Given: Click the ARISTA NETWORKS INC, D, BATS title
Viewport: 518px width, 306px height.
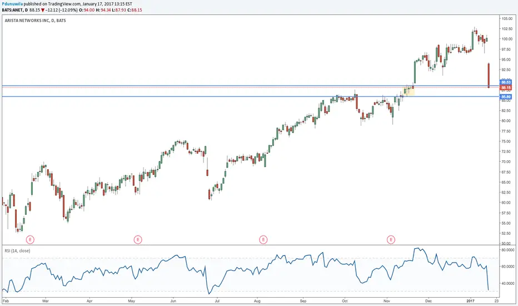Looking at the screenshot, I should [35, 20].
